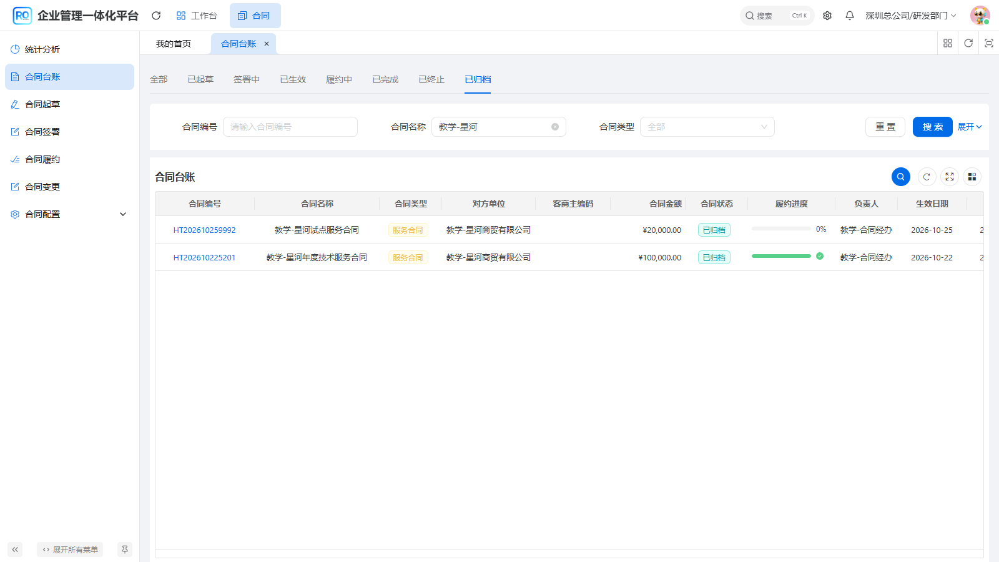Select the 全部 status tab

(x=159, y=79)
